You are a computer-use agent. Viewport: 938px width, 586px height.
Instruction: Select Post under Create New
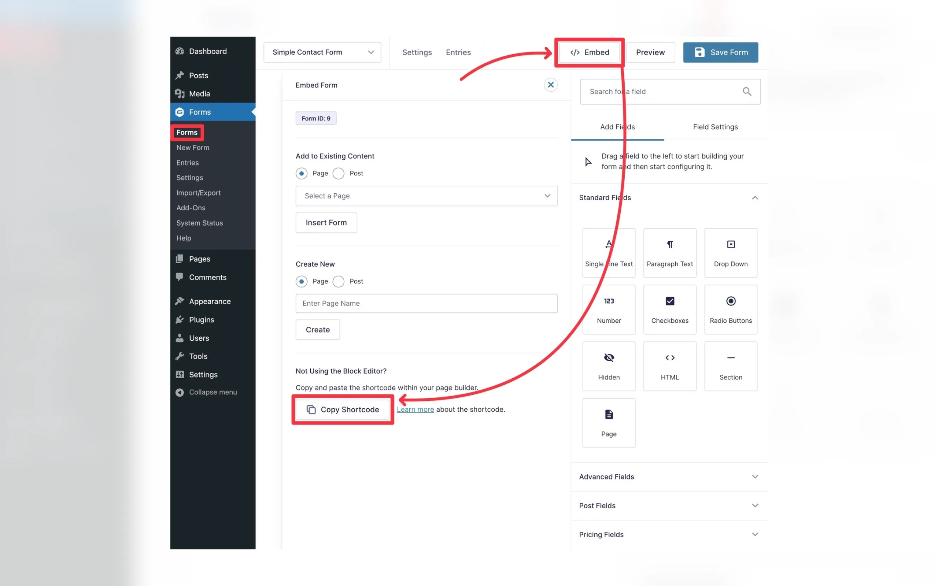339,281
